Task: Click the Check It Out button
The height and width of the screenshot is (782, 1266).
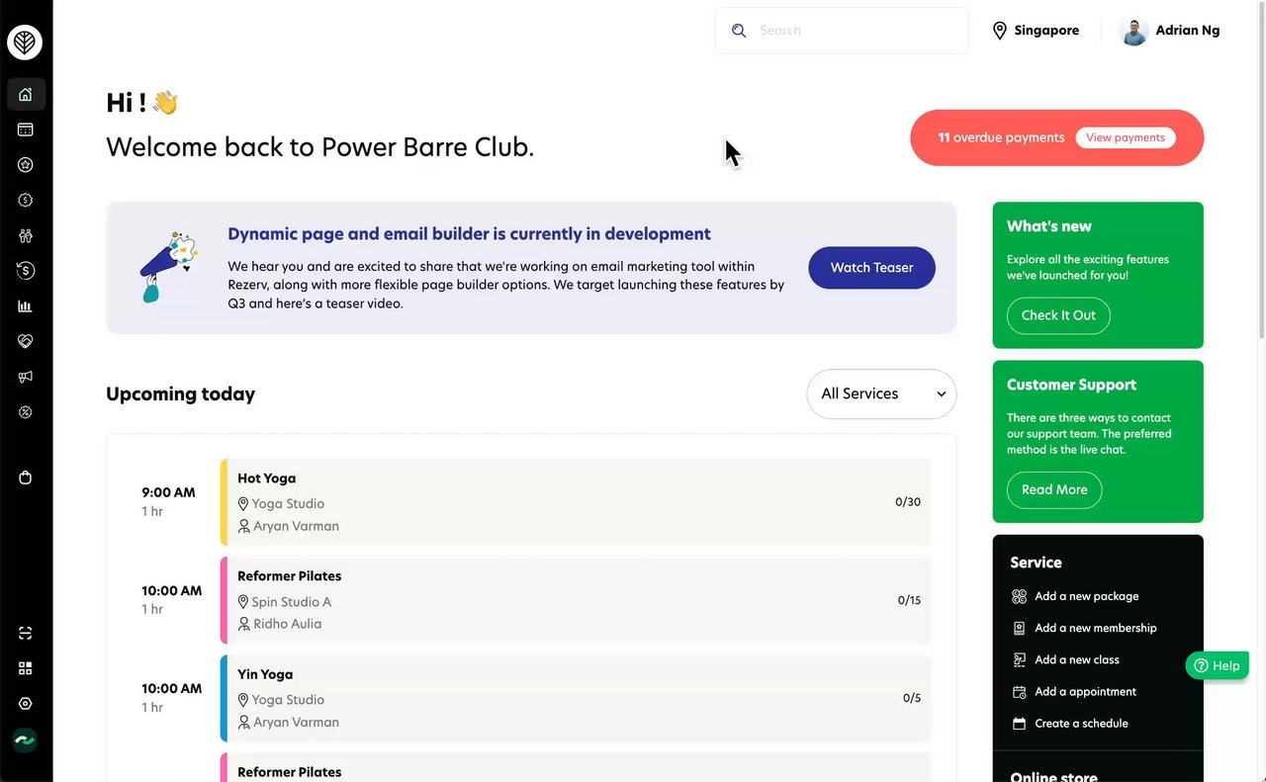Action: [x=1058, y=315]
